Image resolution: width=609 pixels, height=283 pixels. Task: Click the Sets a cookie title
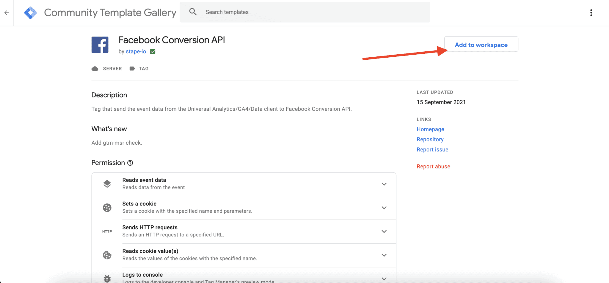139,204
